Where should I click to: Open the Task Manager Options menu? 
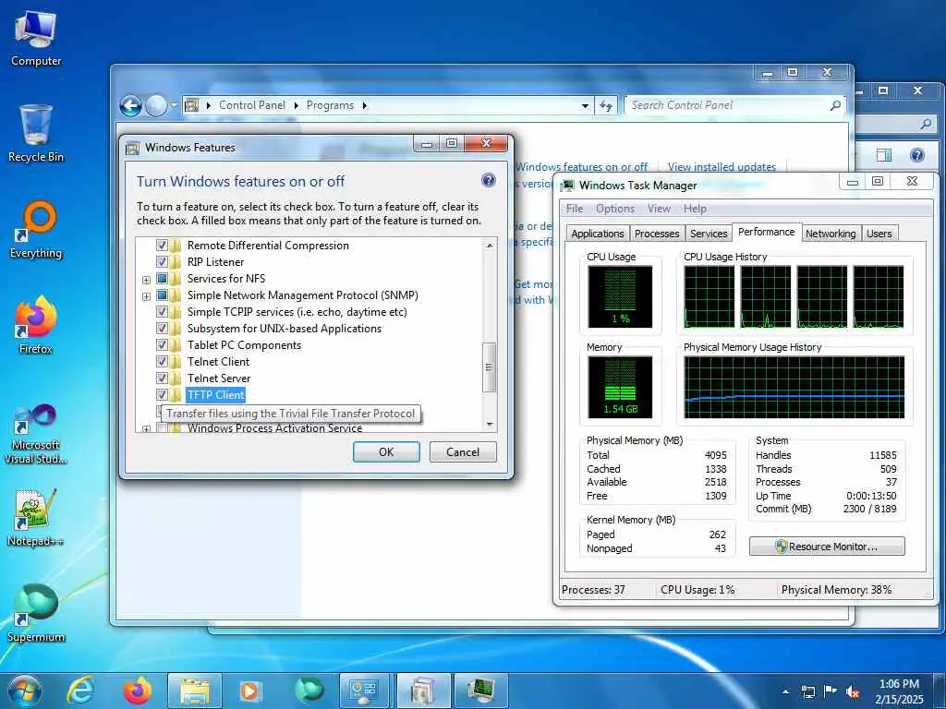[614, 209]
